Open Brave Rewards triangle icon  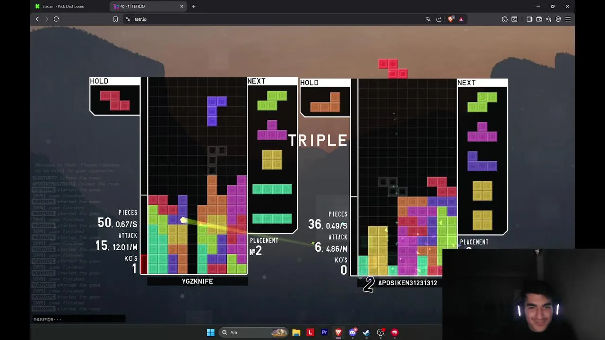(x=461, y=19)
